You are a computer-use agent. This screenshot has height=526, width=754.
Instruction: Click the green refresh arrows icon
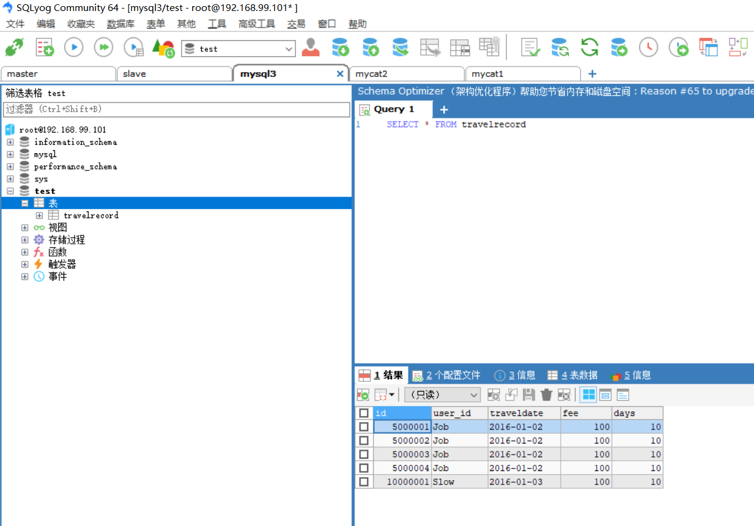click(x=590, y=47)
